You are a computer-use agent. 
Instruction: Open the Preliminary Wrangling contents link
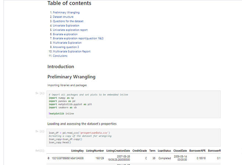pyautogui.click(x=66, y=12)
